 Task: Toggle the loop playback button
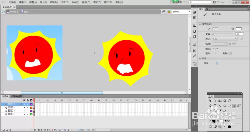pos(55,130)
